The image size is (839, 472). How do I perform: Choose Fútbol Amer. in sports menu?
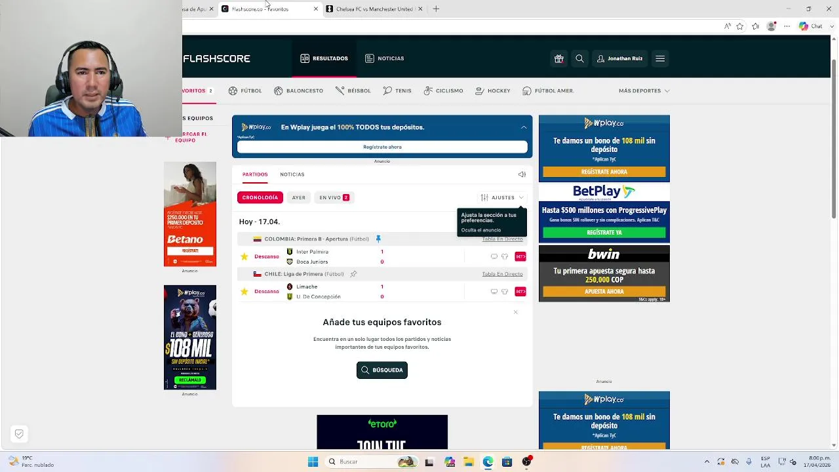point(548,90)
